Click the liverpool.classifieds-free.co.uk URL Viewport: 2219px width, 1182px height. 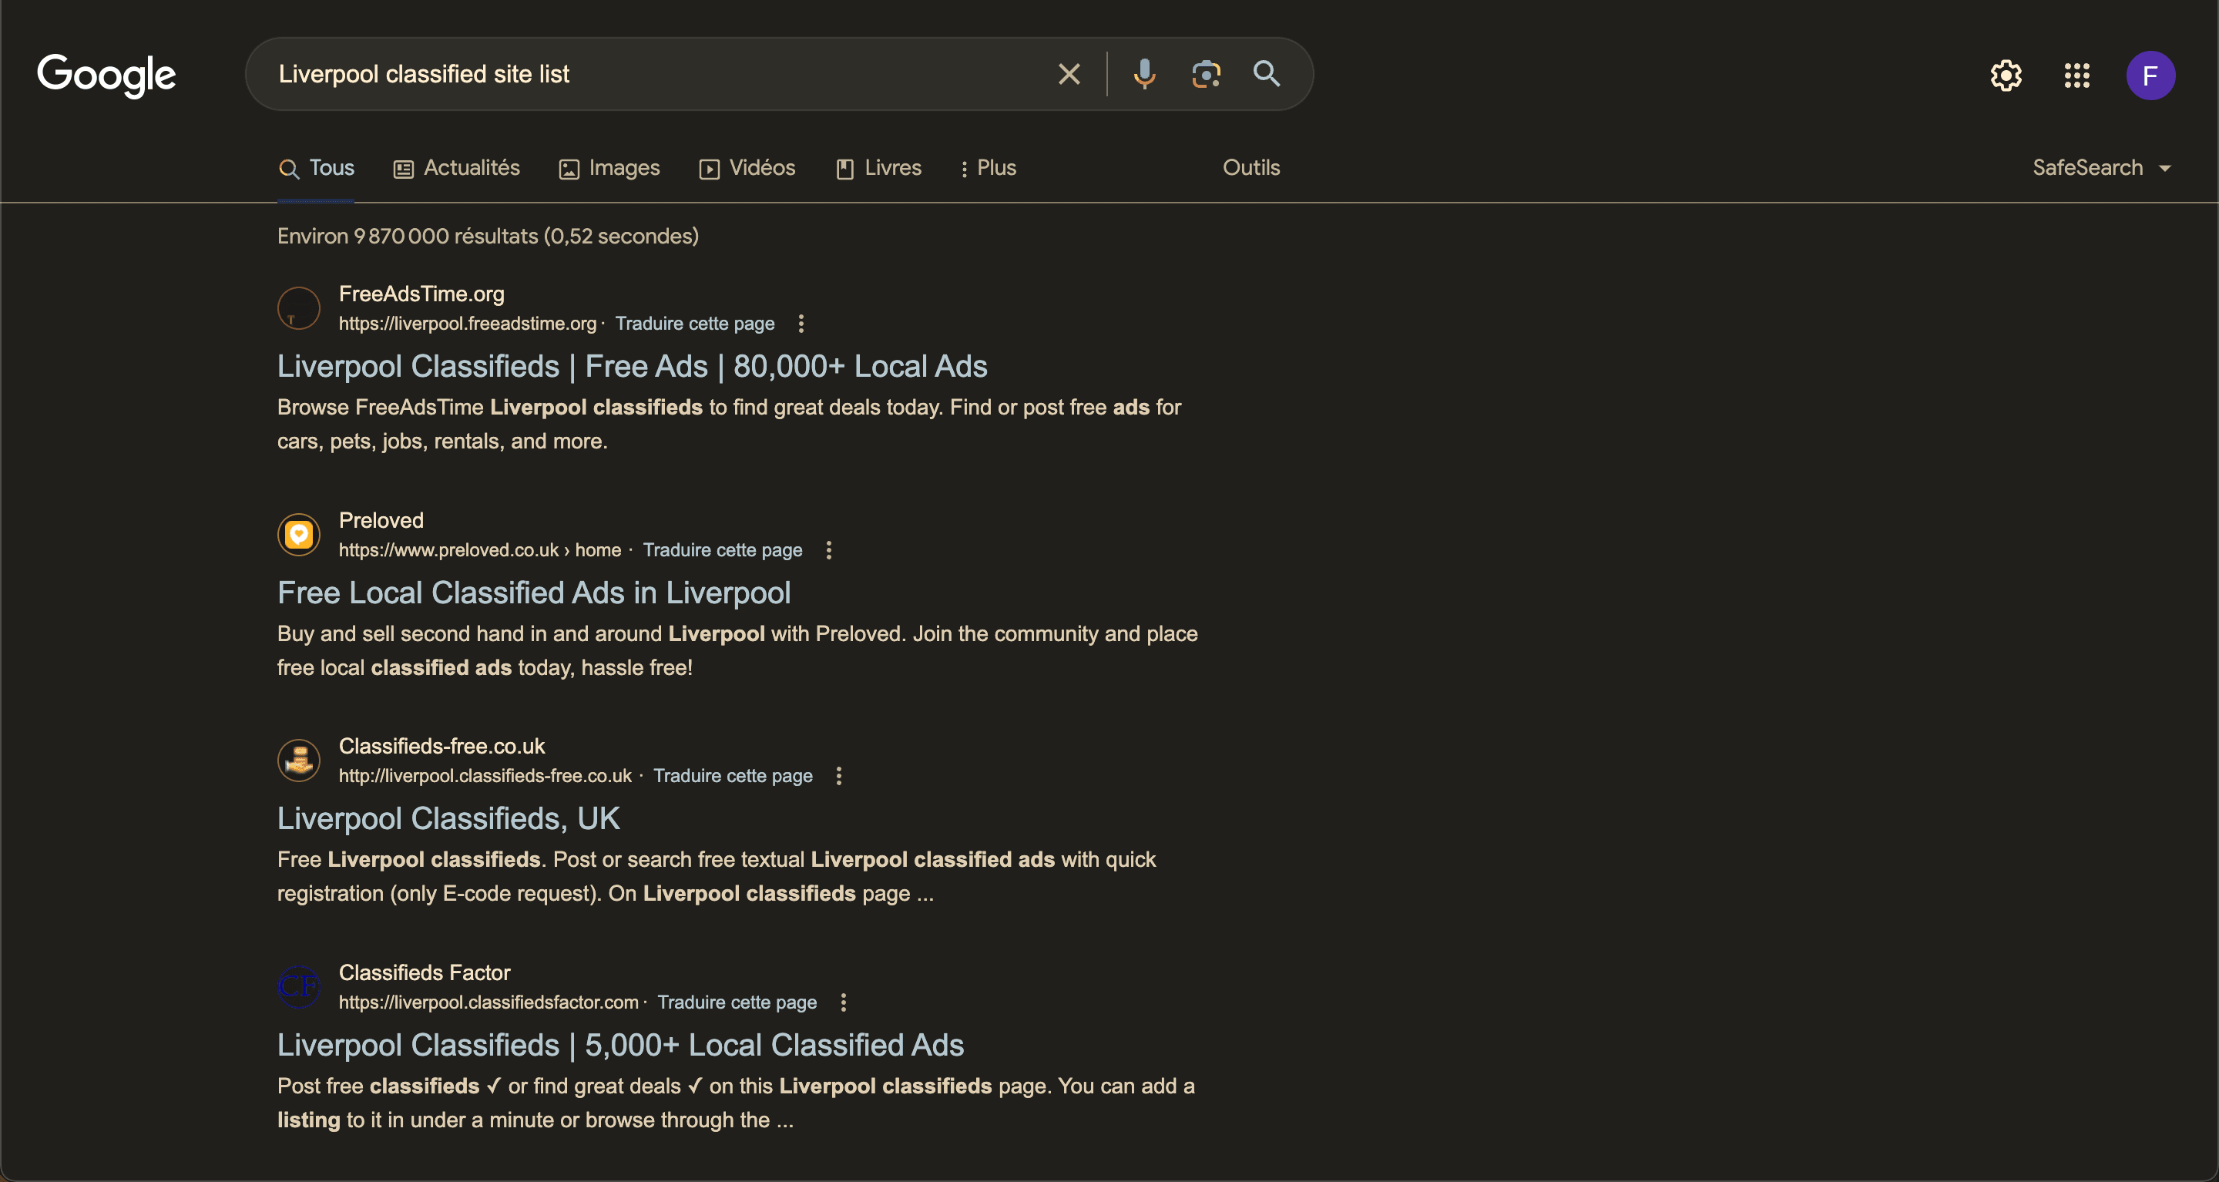point(485,776)
